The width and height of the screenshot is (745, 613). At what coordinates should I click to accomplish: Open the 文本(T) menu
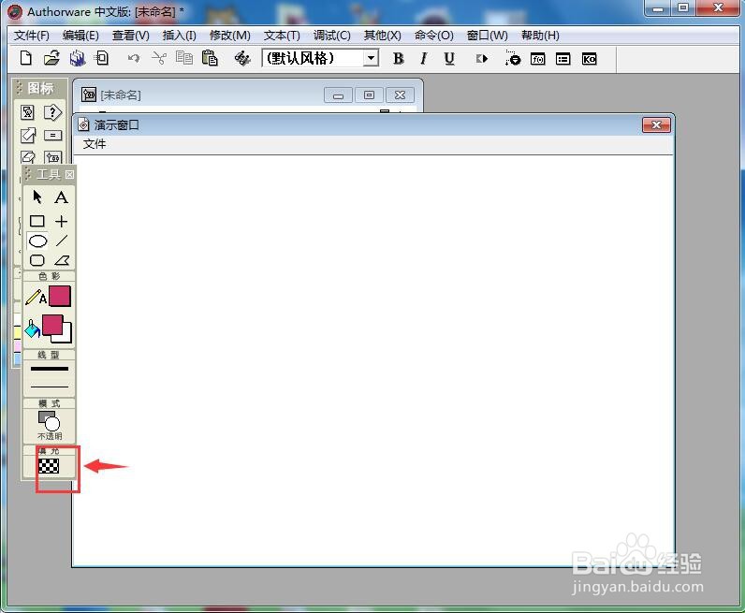(x=282, y=36)
